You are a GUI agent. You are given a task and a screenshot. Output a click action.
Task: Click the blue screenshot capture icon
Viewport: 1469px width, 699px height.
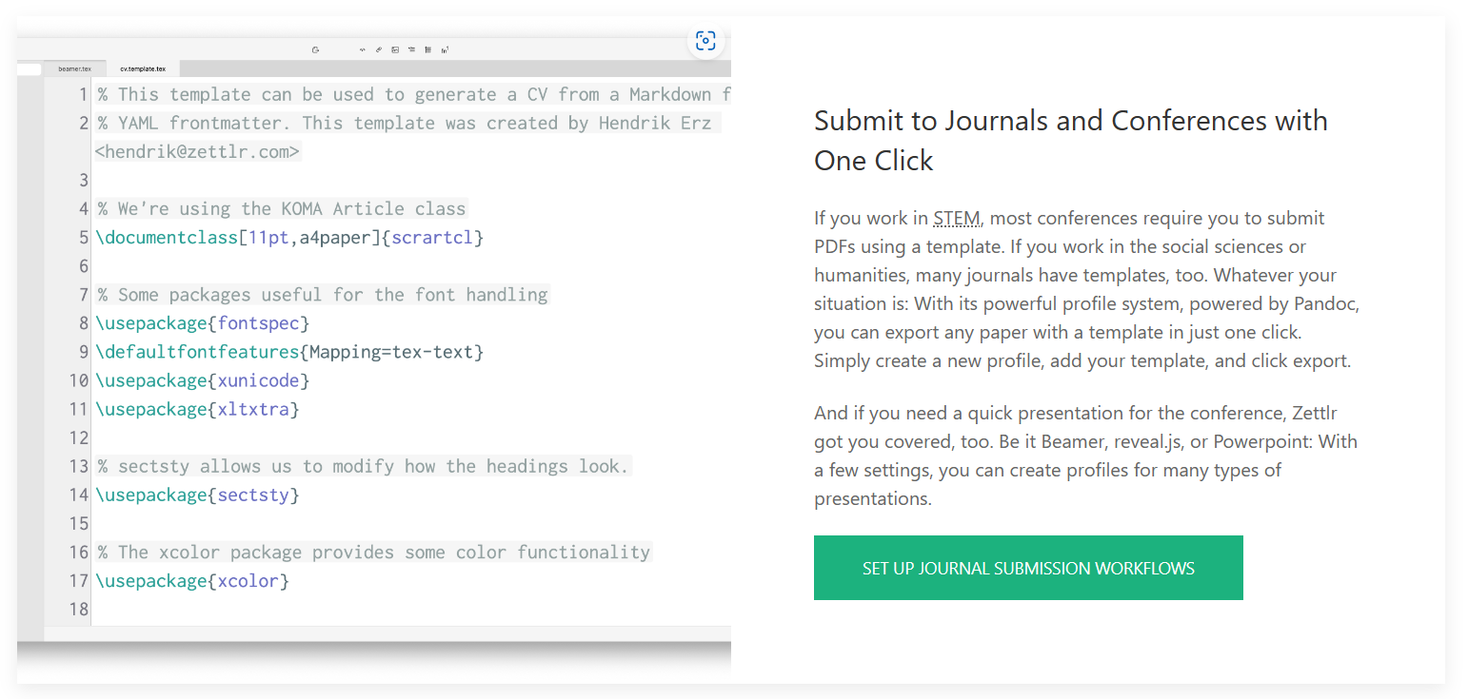coord(705,40)
